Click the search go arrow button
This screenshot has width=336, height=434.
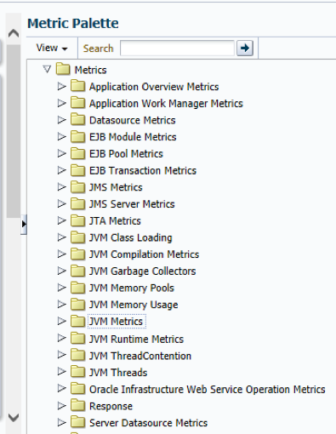(245, 48)
